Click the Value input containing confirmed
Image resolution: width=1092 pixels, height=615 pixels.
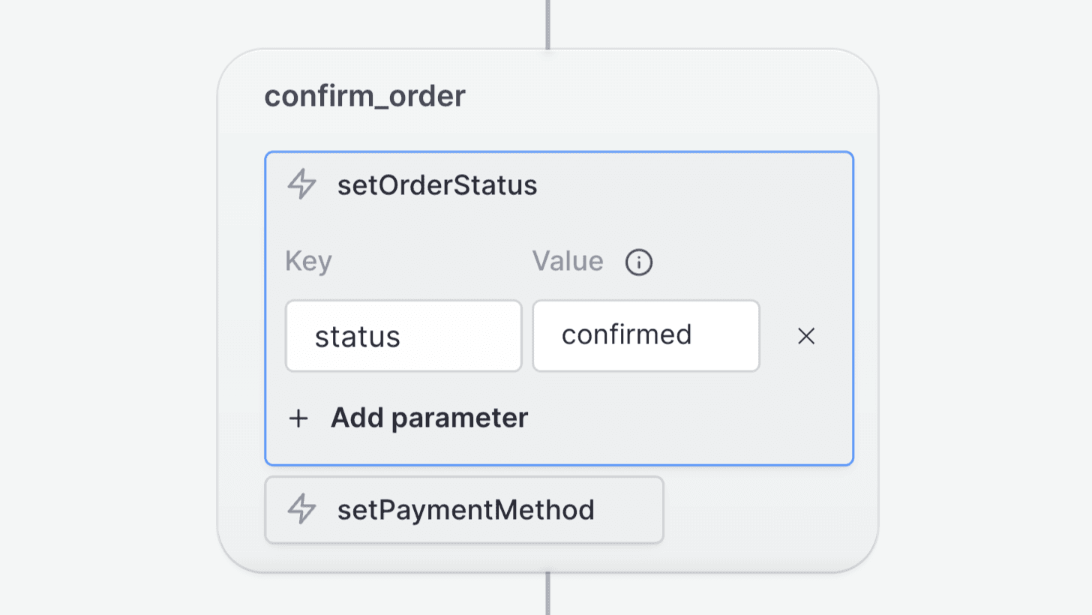[x=646, y=335]
